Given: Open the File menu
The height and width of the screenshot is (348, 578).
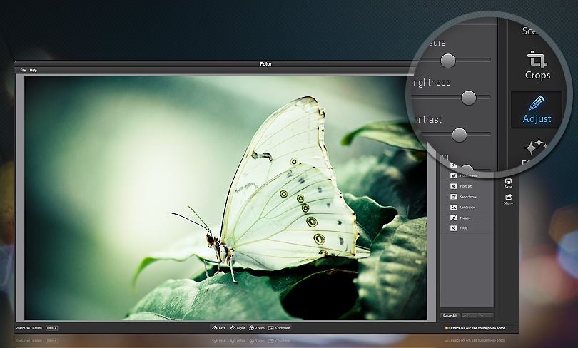Looking at the screenshot, I should [23, 71].
